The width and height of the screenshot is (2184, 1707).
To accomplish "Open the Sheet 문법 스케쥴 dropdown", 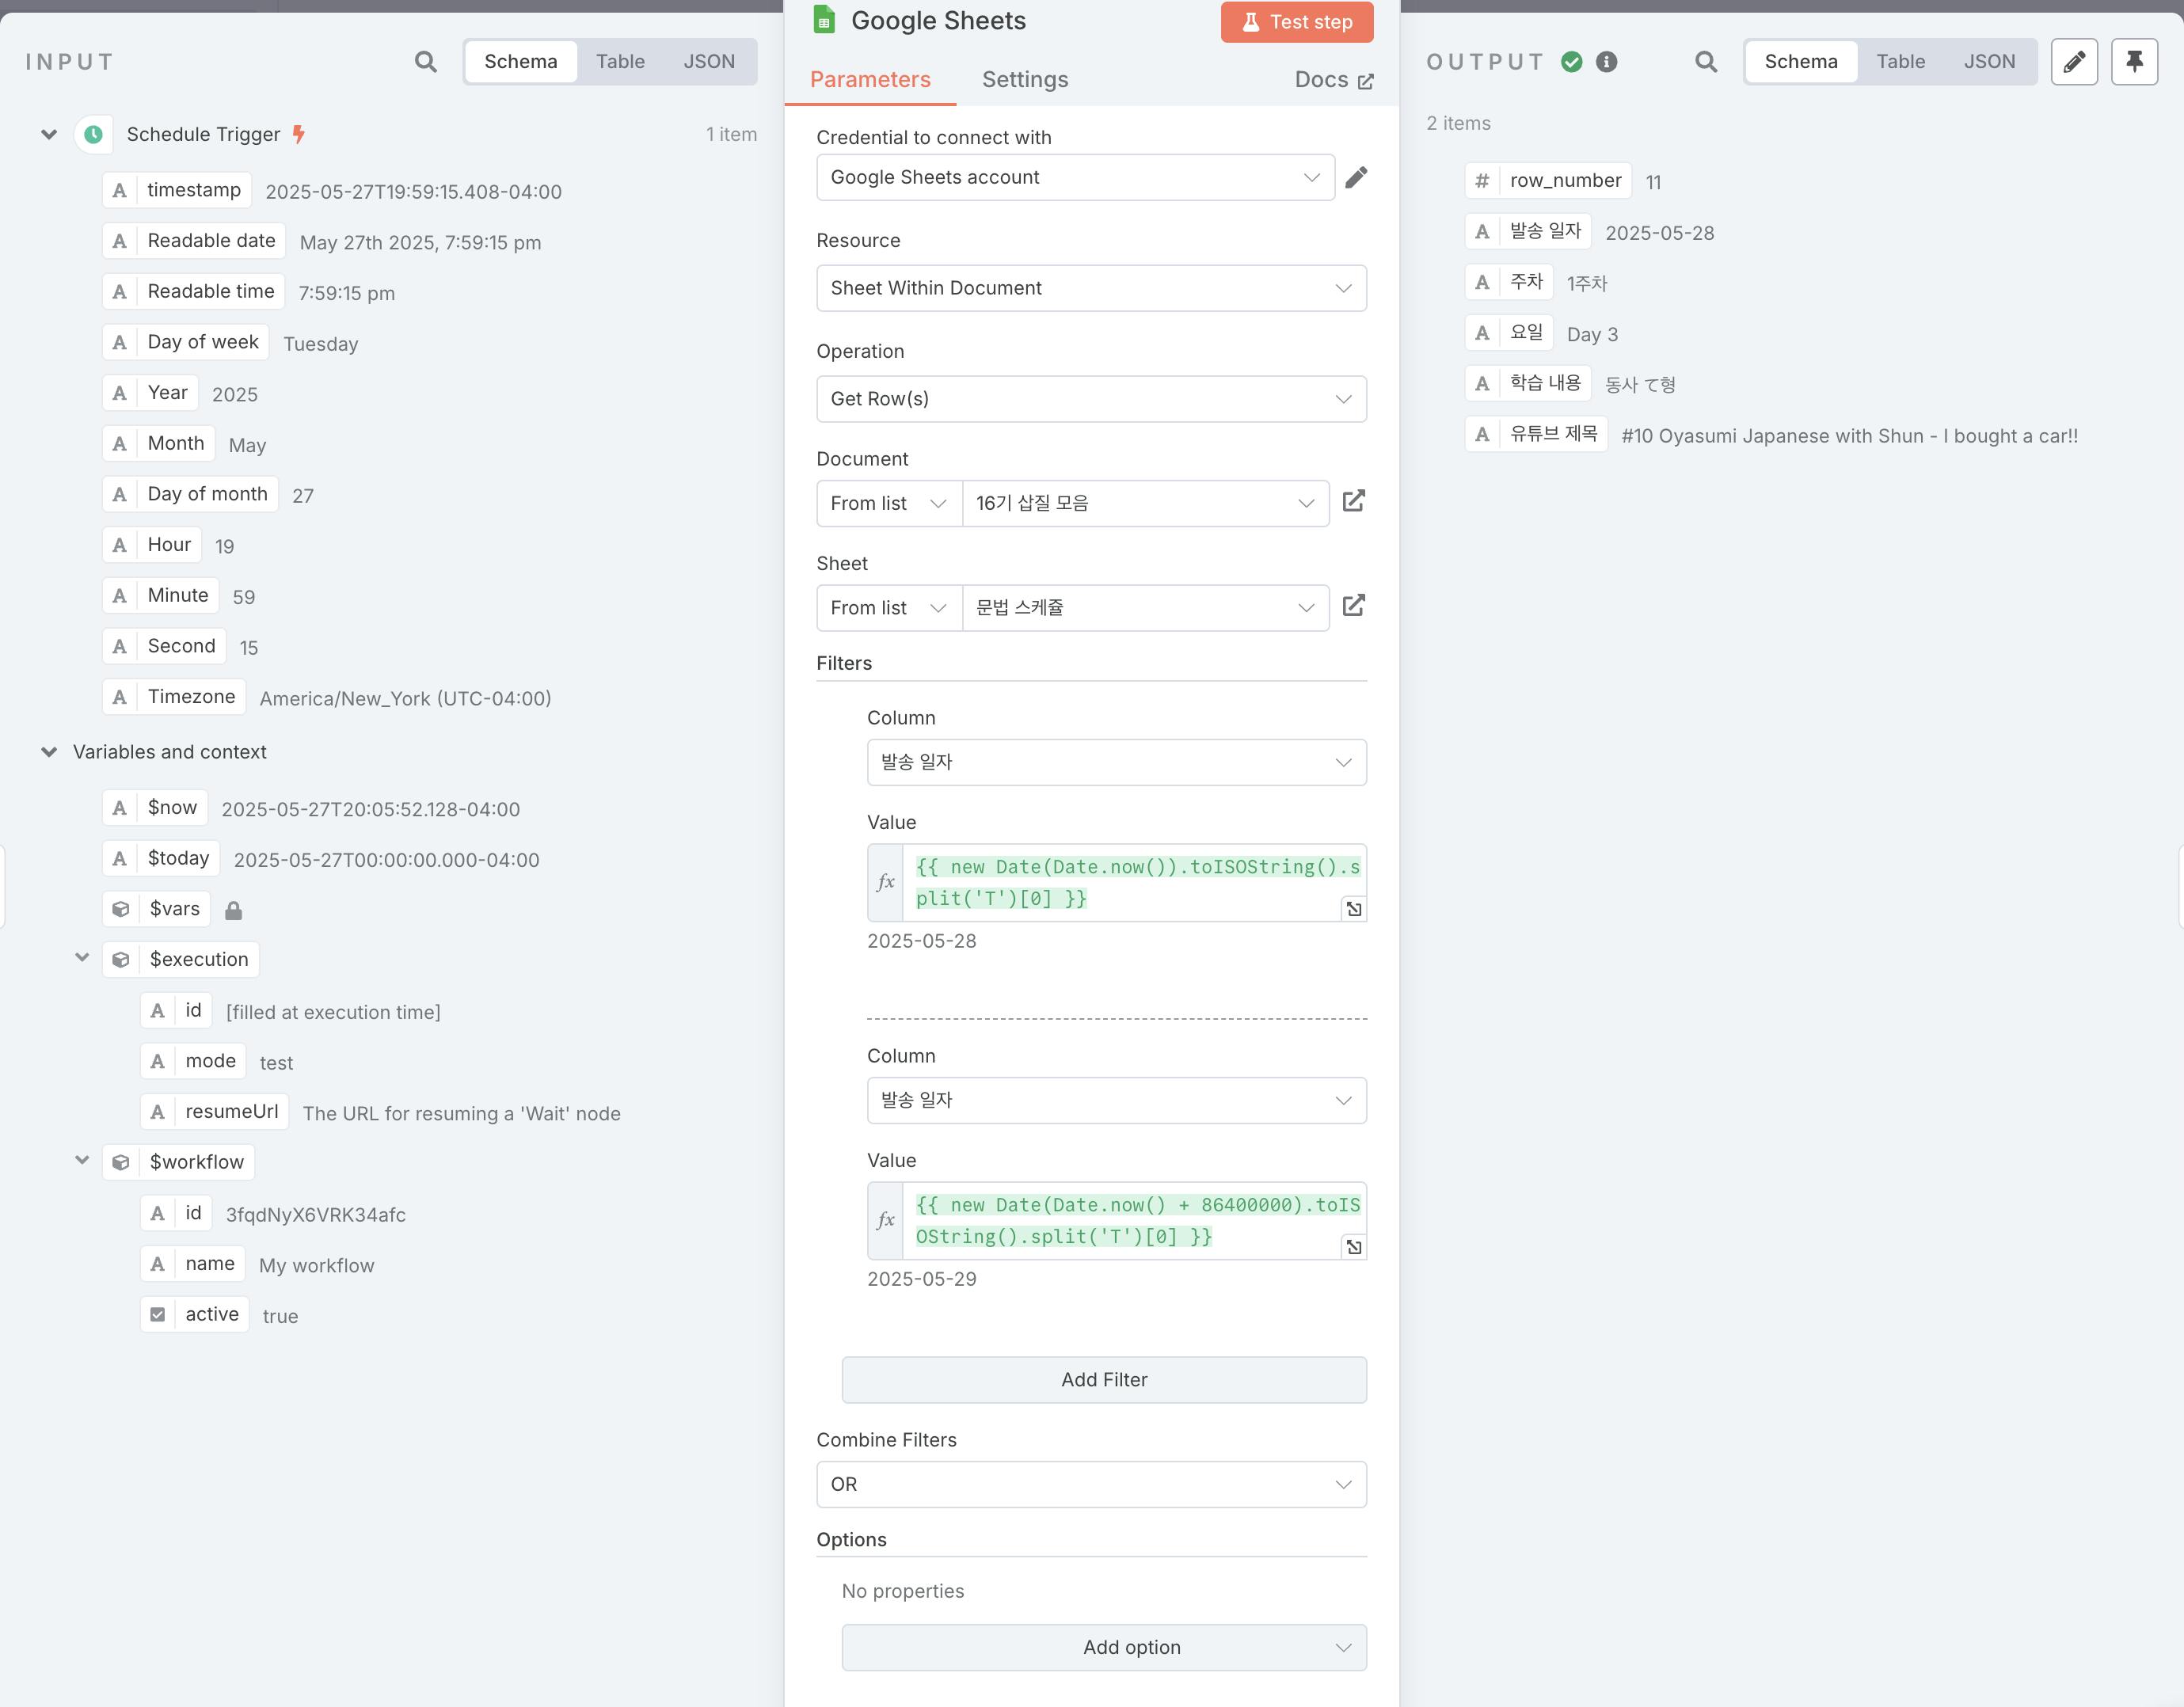I will pos(1146,608).
